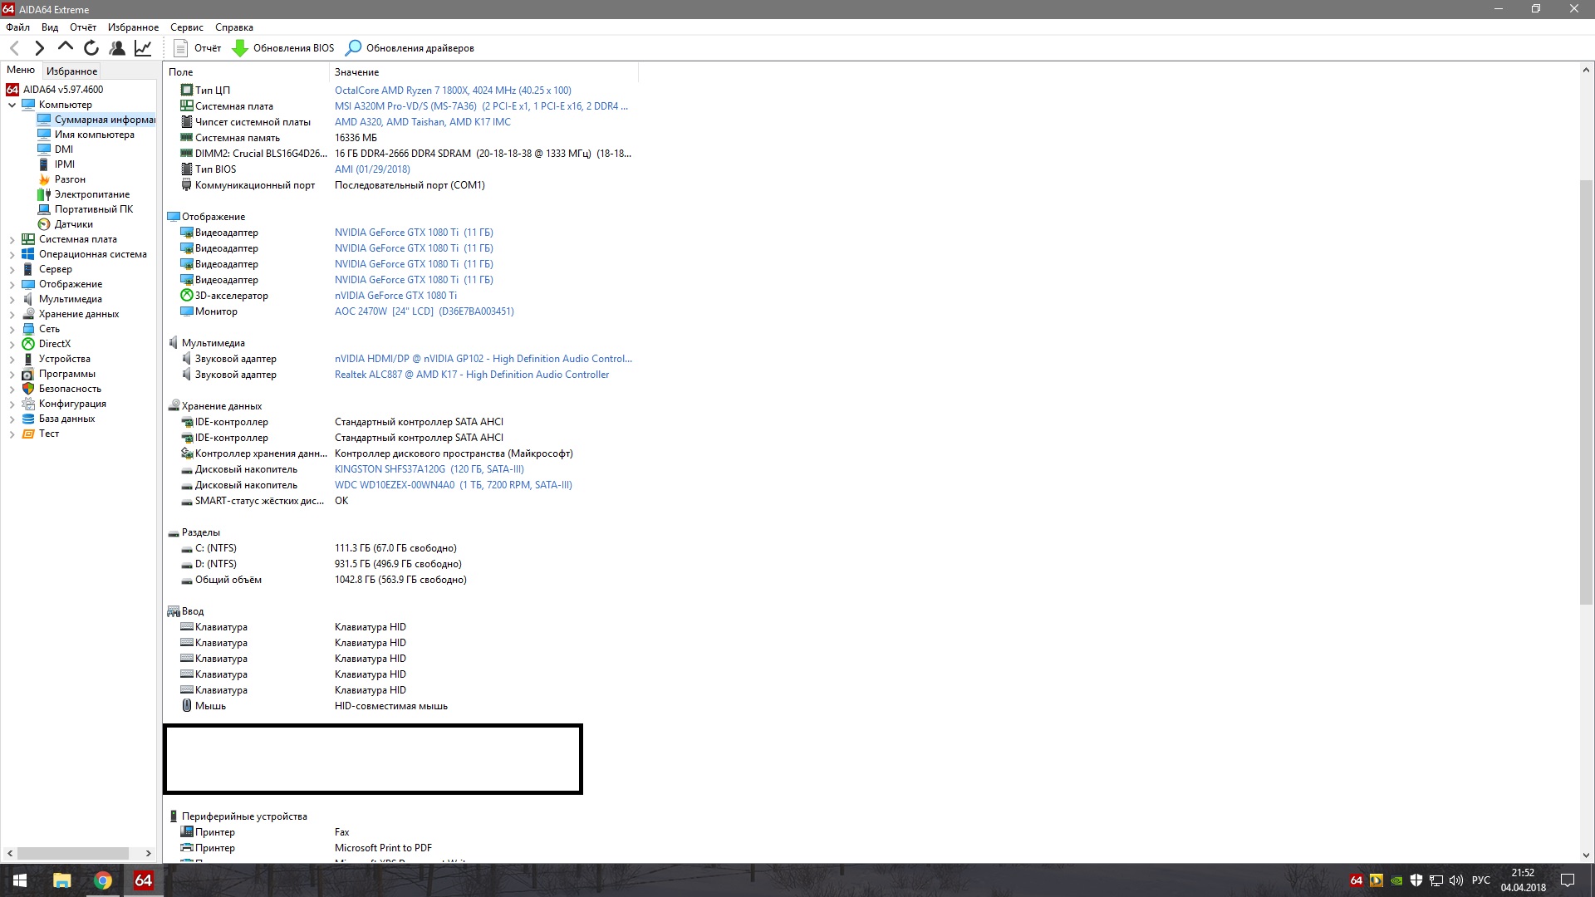Screen dimensions: 1595x897
Task: Collapse the Компьютер tree node
Action: click(12, 105)
